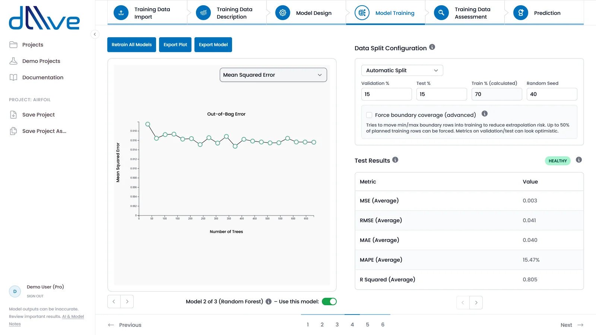Click the previous results page chevron
This screenshot has height=335, width=596.
(x=463, y=303)
